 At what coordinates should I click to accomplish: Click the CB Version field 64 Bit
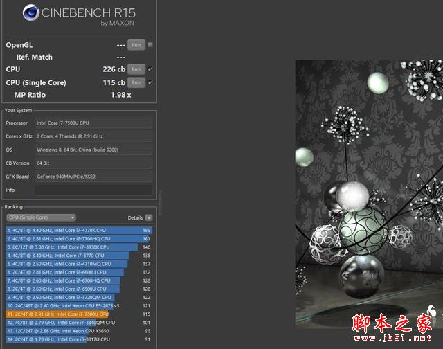point(93,163)
